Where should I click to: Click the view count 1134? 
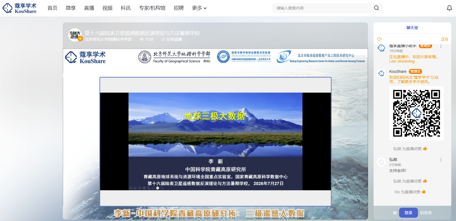(147, 39)
